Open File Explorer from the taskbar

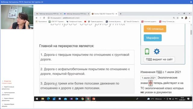pos(43,99)
